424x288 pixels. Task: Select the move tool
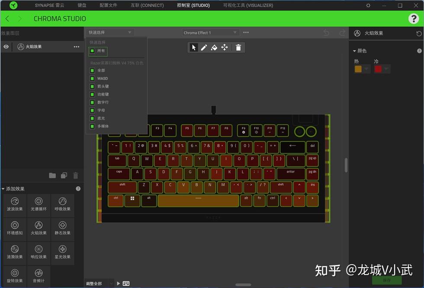(225, 48)
